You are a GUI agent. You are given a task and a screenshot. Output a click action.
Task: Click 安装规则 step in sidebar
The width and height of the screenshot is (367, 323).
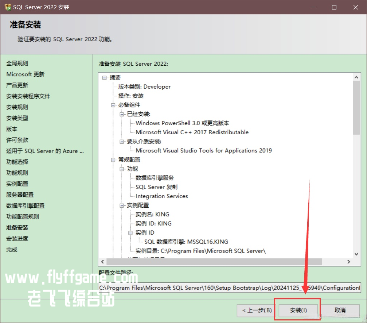click(17, 107)
